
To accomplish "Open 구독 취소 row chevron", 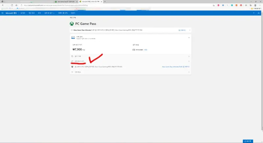I will (189, 72).
